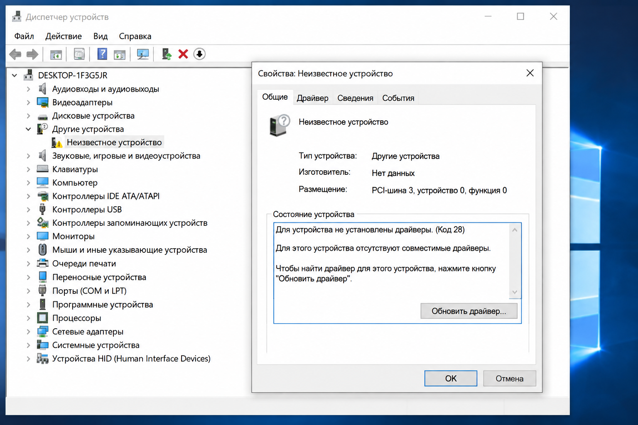Select the Мониторы tree label
The width and height of the screenshot is (638, 425).
point(74,236)
